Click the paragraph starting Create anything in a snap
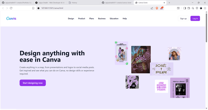 (57, 70)
